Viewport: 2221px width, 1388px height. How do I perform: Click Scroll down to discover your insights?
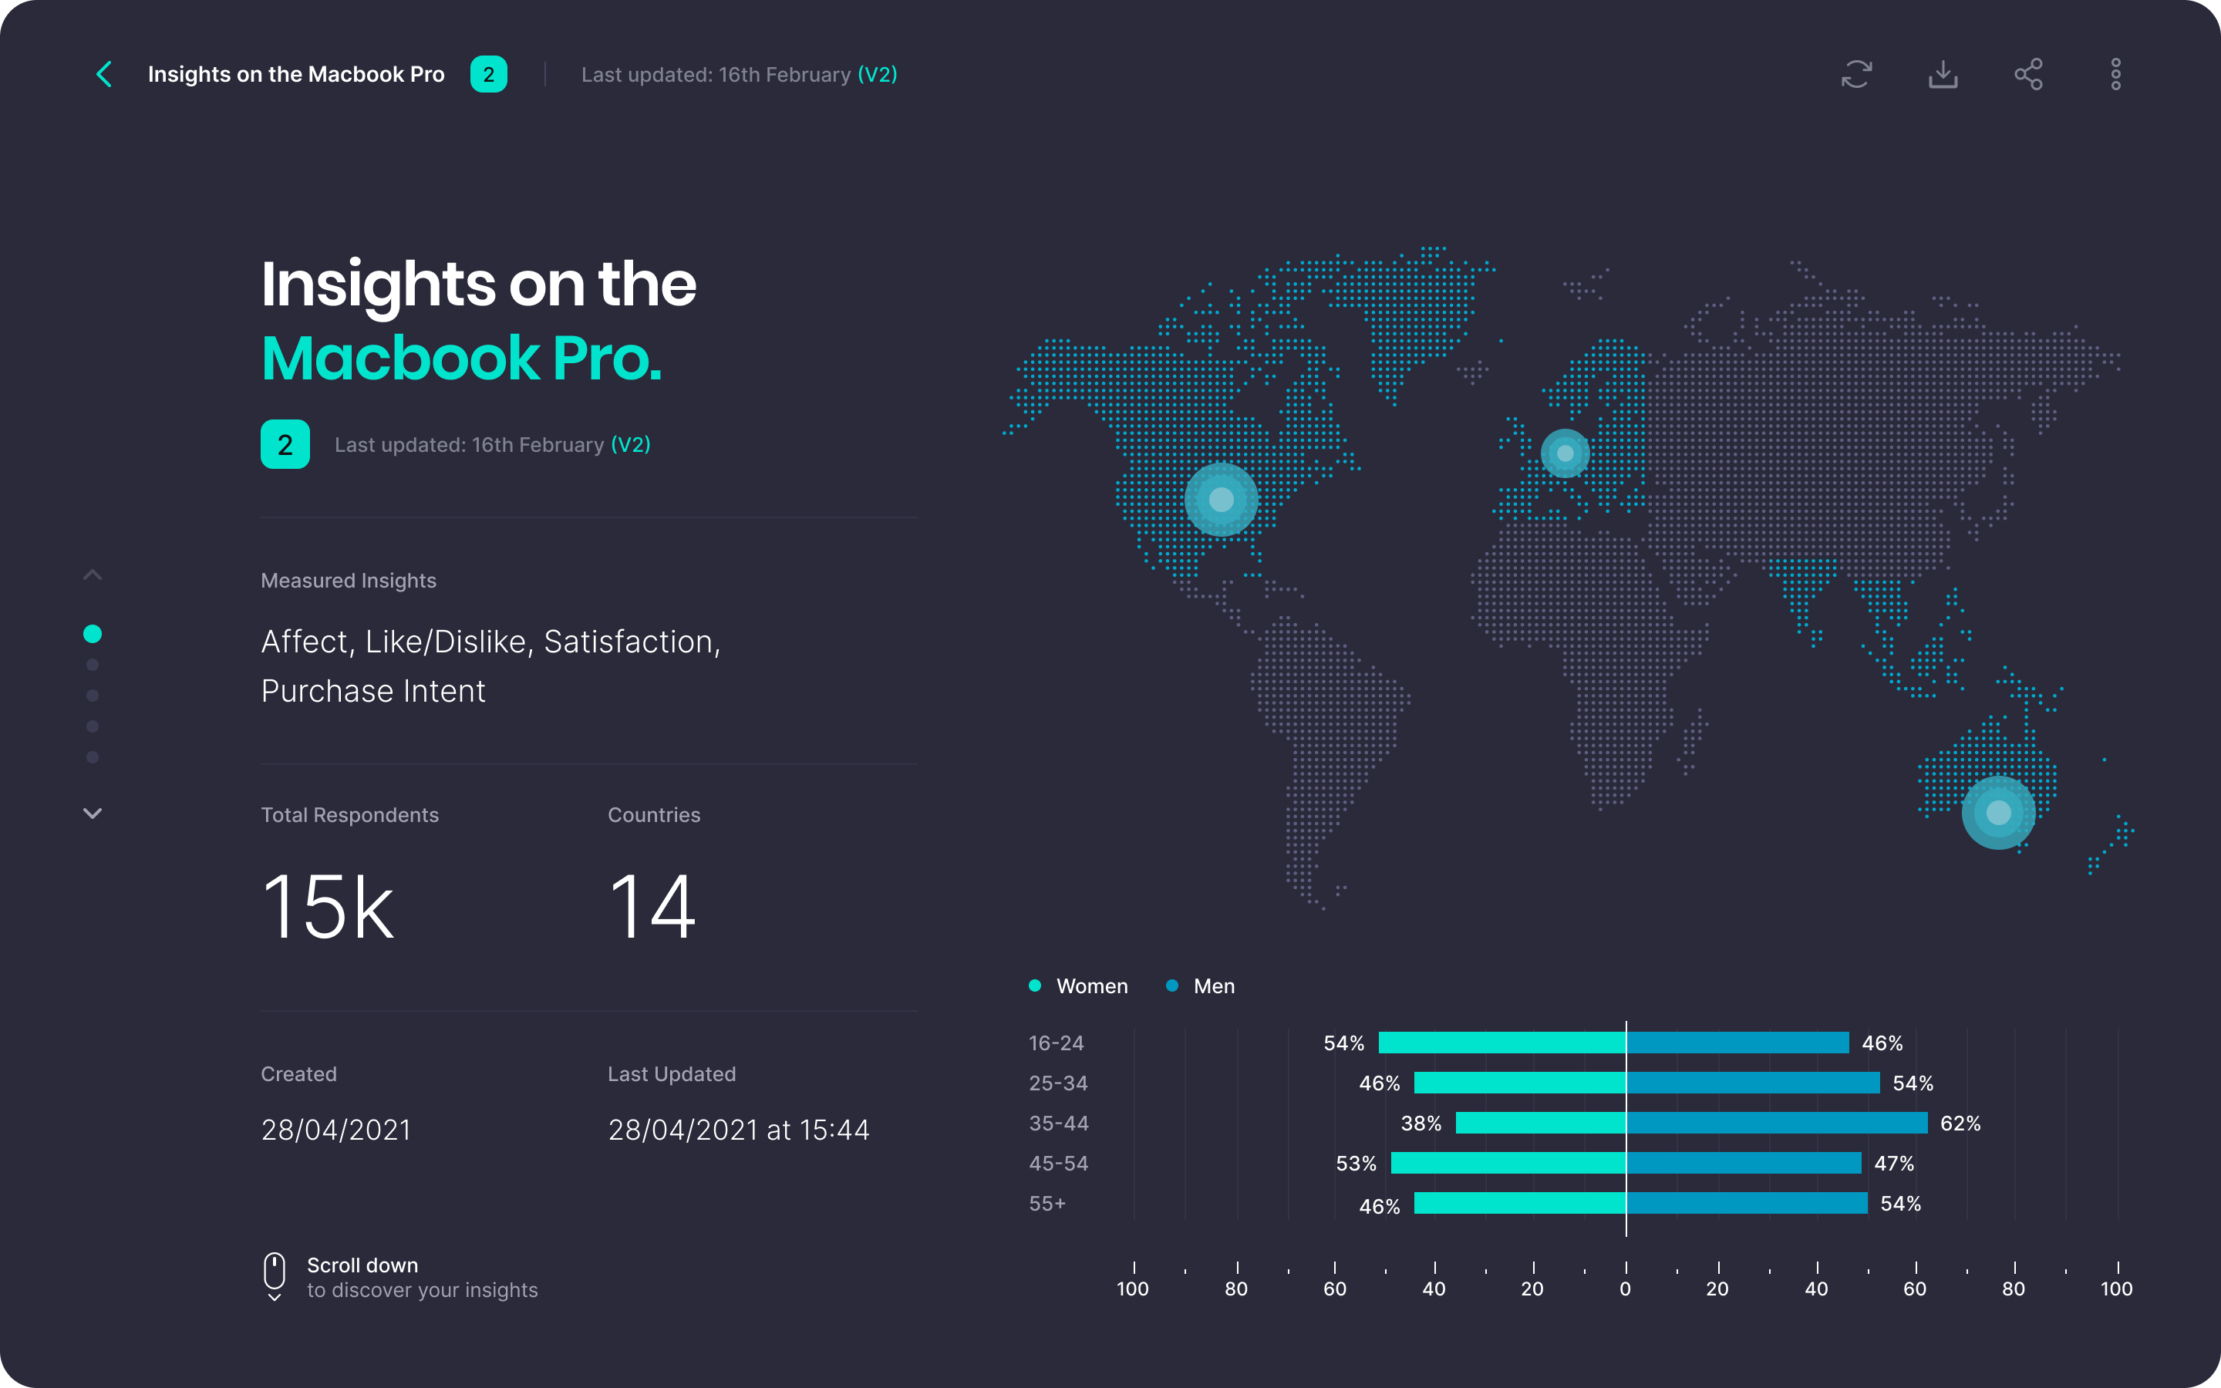[422, 1277]
